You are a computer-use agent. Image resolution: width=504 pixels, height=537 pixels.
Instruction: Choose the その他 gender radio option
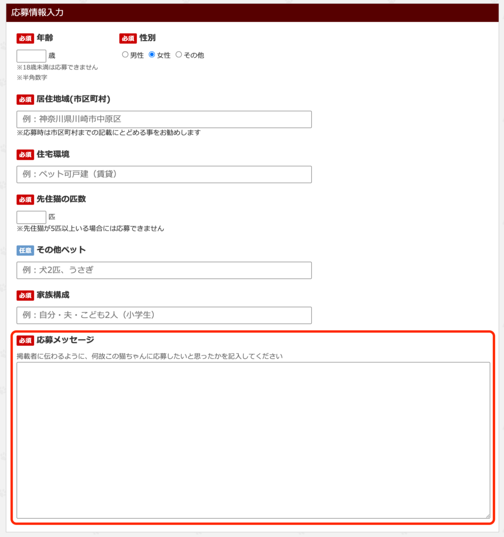[x=179, y=55]
